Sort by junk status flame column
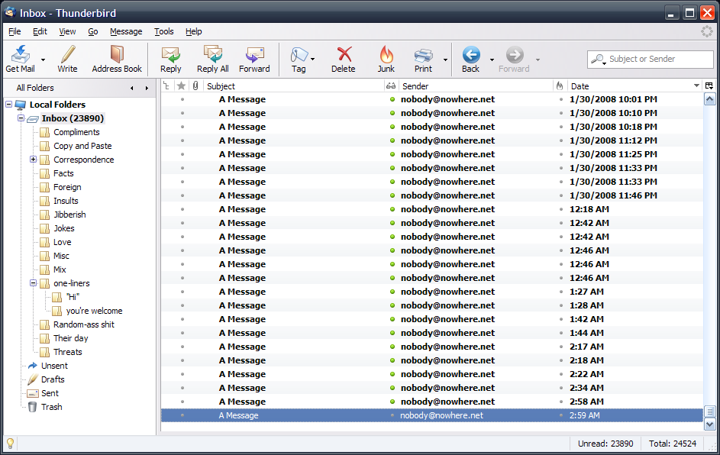720x455 pixels. (x=560, y=86)
